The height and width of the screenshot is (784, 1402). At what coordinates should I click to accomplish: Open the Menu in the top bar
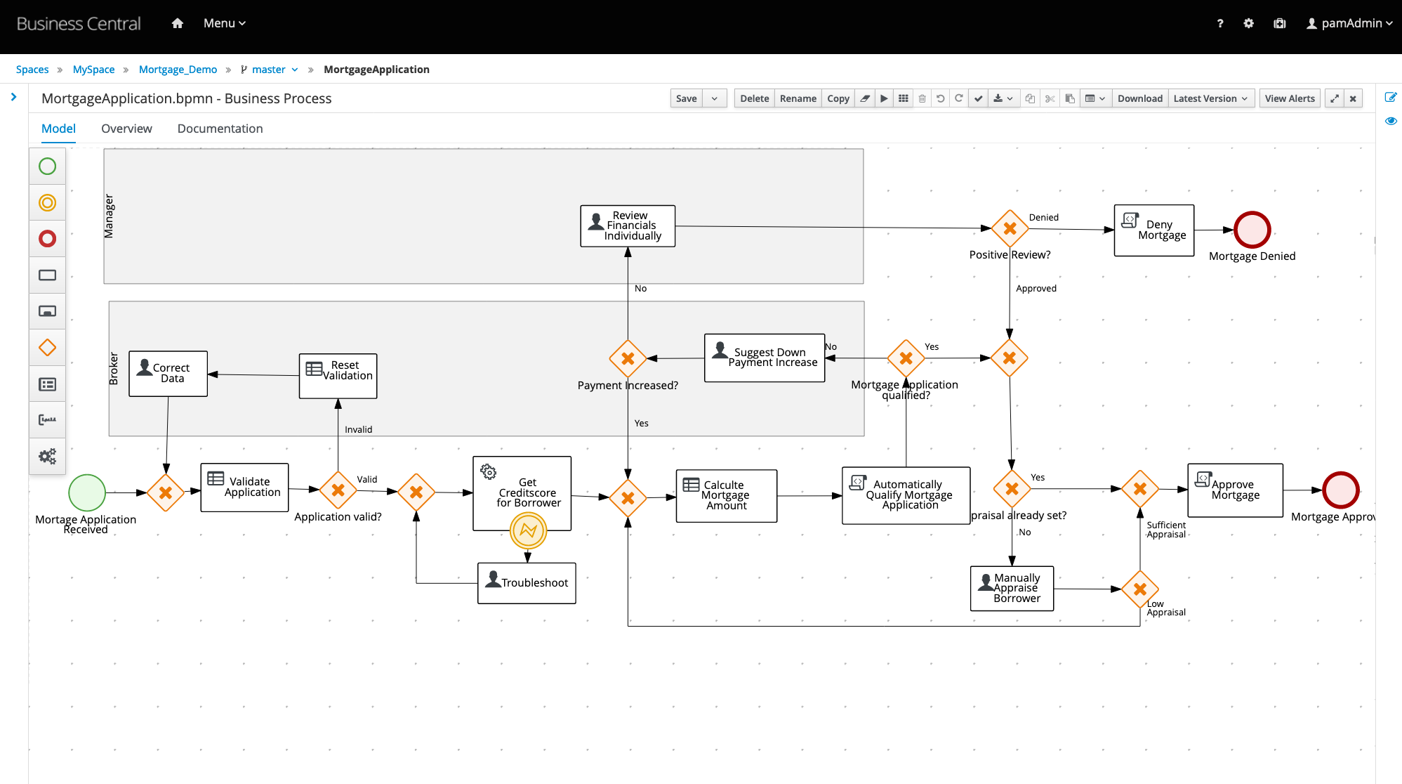[x=224, y=23]
